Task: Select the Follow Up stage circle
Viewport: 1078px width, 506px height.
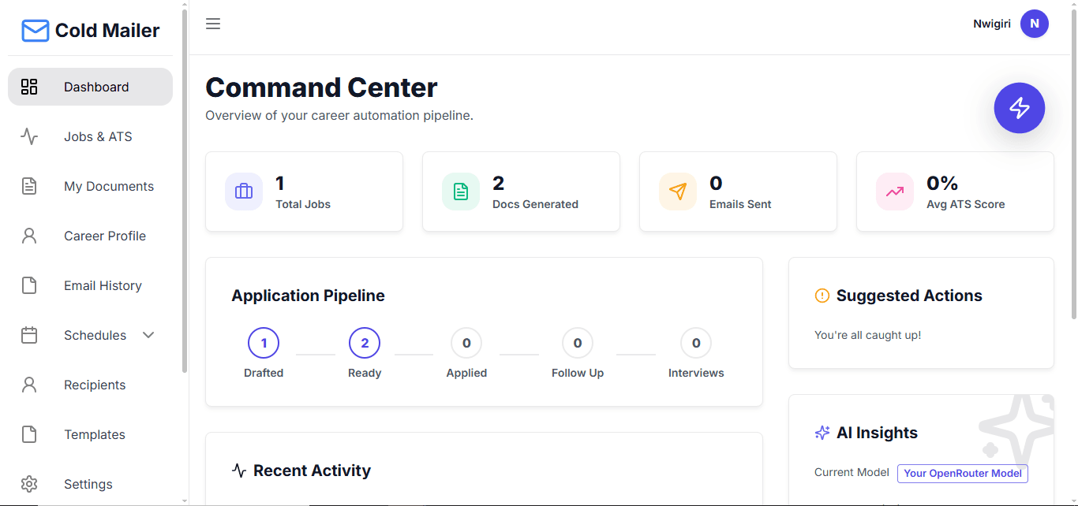Action: point(578,343)
